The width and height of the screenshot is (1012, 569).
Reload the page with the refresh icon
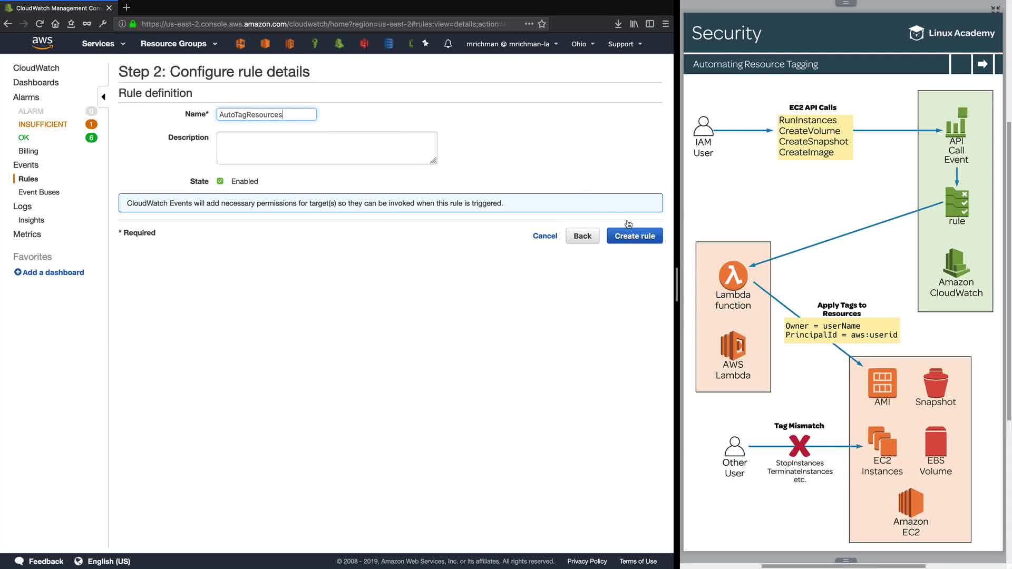[x=40, y=24]
